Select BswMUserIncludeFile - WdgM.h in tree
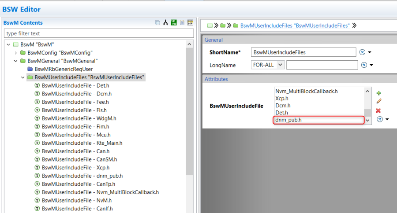The image size is (397, 213). tap(79, 118)
